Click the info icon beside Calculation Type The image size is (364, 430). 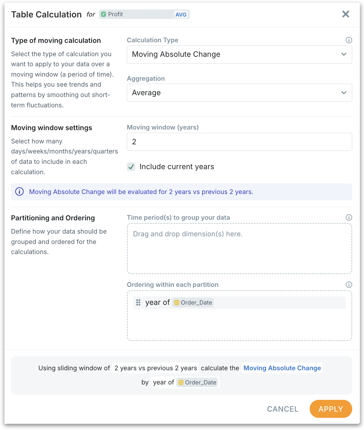click(349, 40)
